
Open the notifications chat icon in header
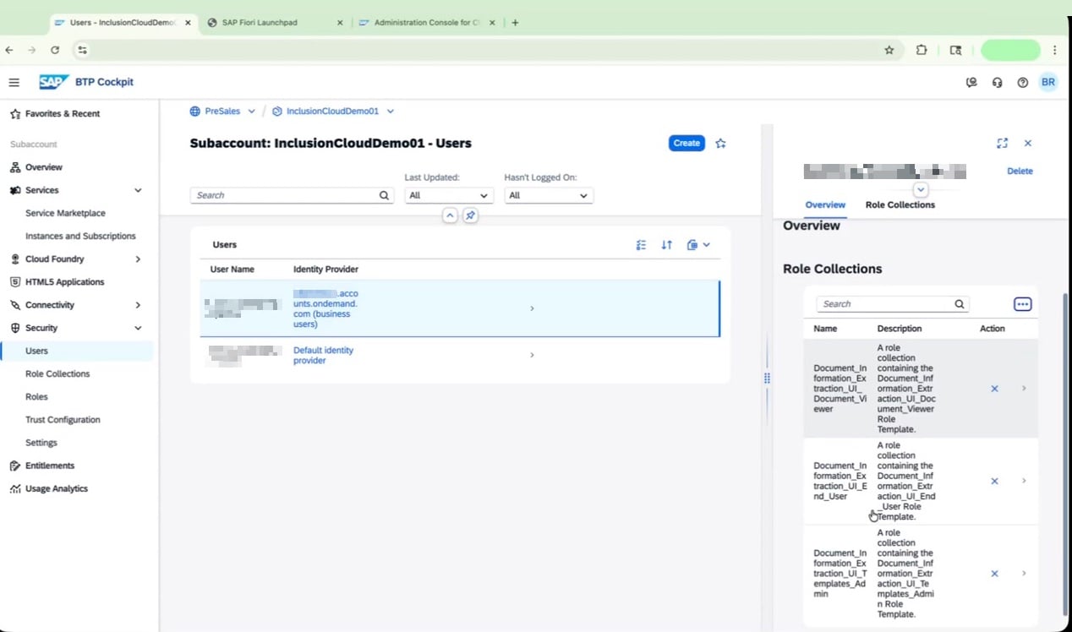coord(971,83)
